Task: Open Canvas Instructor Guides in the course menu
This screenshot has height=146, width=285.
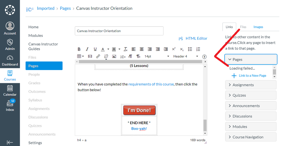Action: click(x=43, y=46)
